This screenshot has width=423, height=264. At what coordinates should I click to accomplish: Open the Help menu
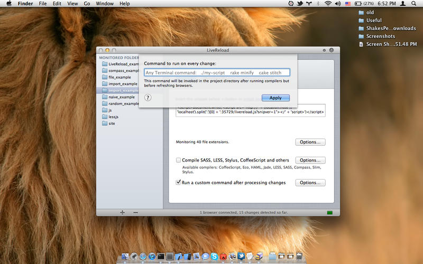click(125, 4)
